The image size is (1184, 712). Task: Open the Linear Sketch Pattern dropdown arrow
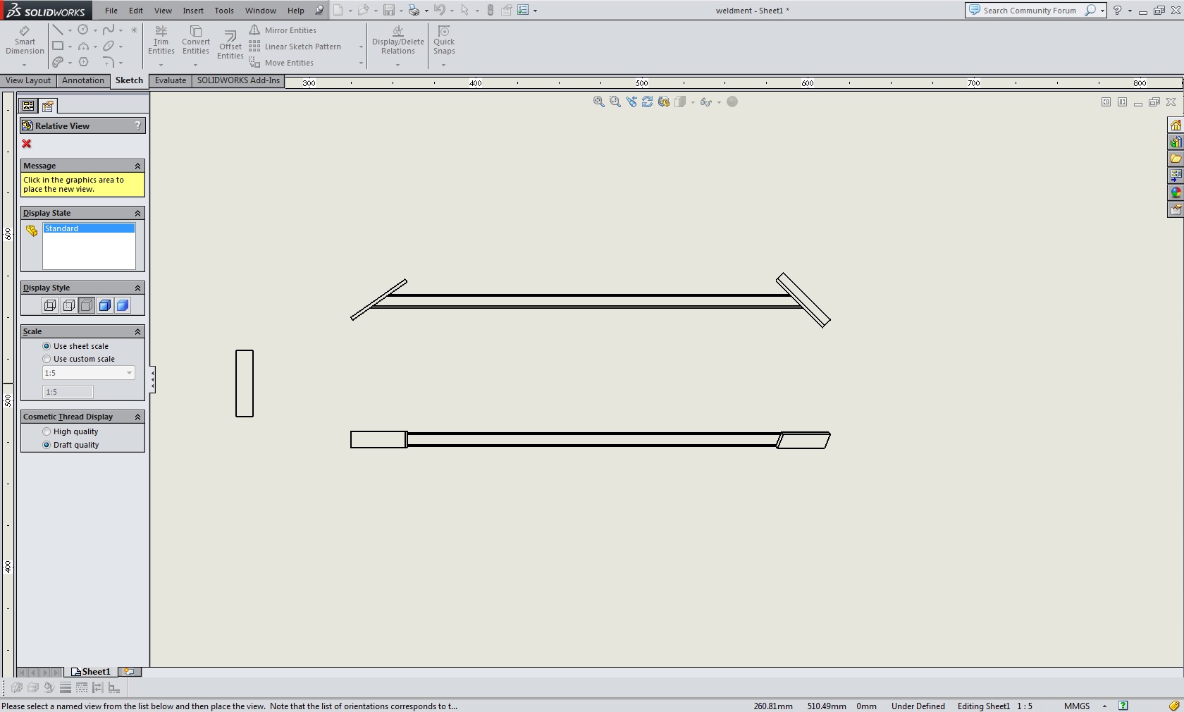tap(361, 47)
